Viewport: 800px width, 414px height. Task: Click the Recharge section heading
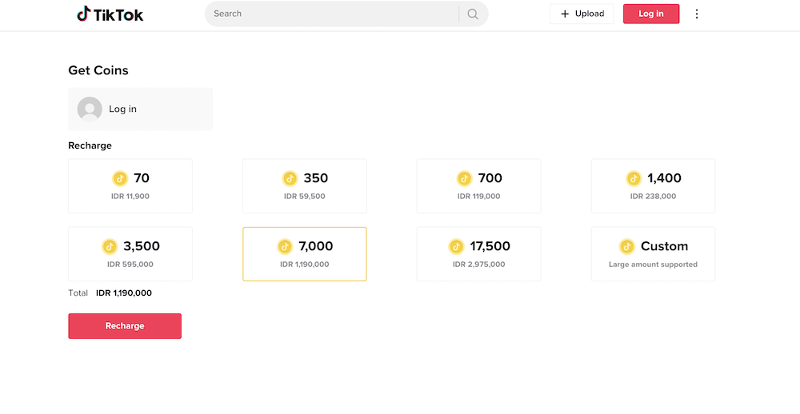[90, 145]
